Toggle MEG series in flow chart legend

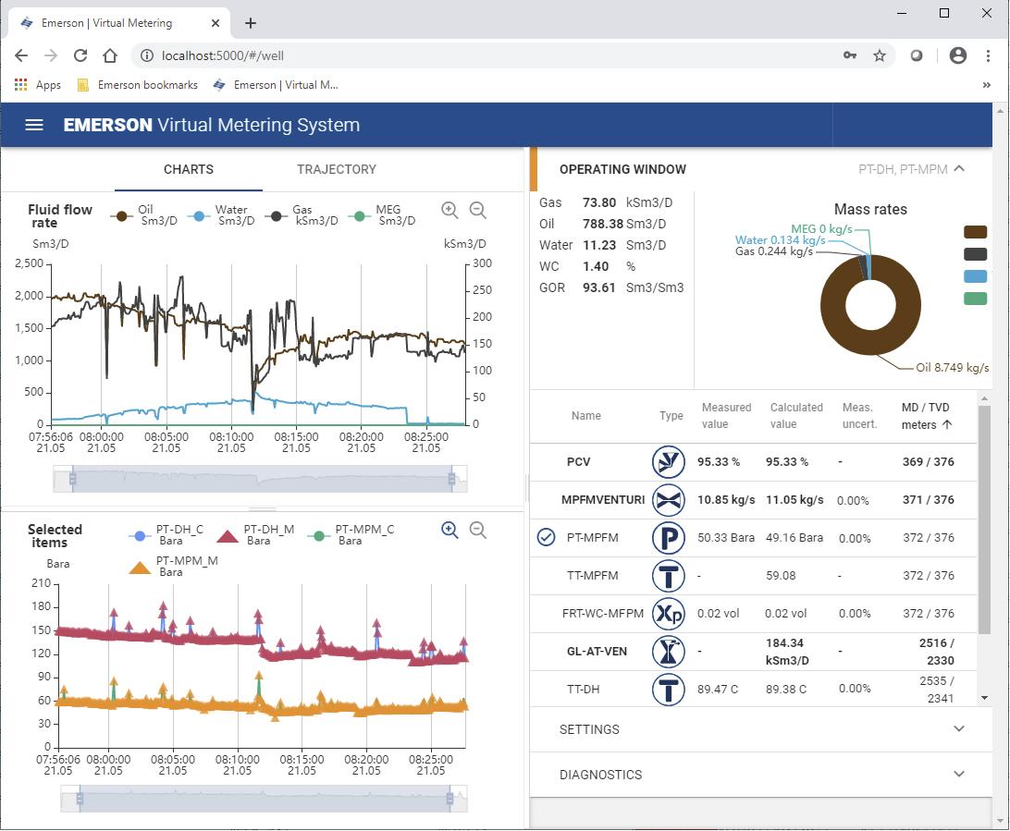pyautogui.click(x=381, y=215)
